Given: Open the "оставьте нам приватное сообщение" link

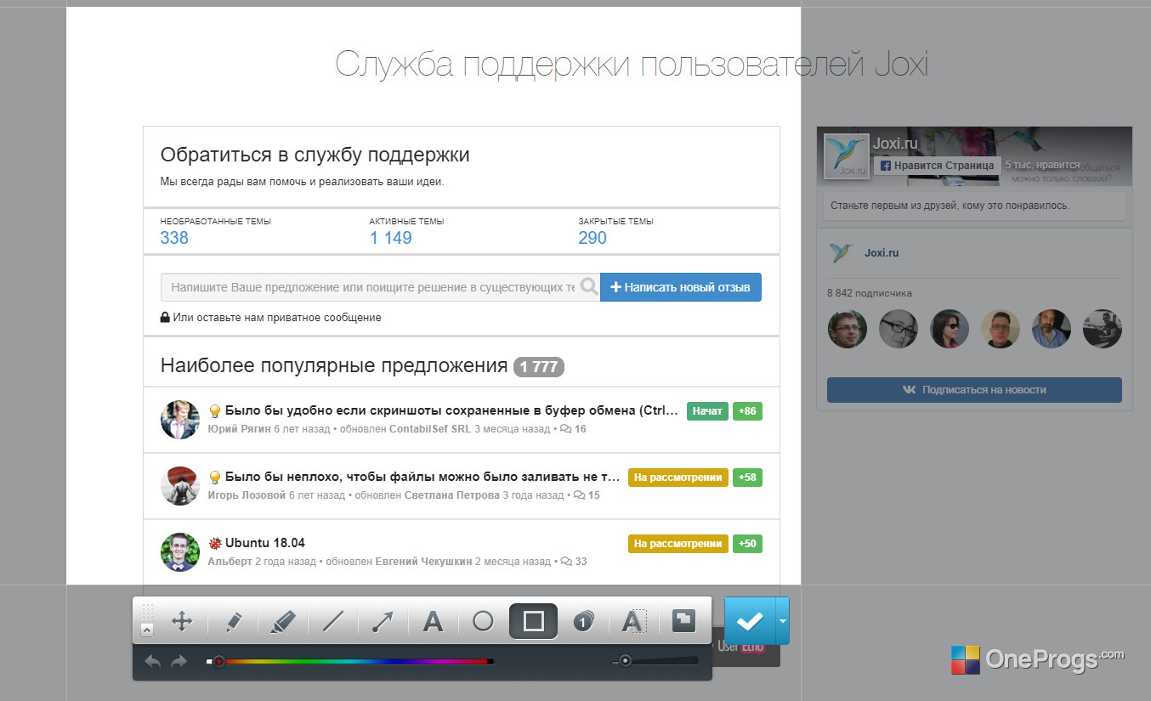Looking at the screenshot, I should (x=277, y=318).
